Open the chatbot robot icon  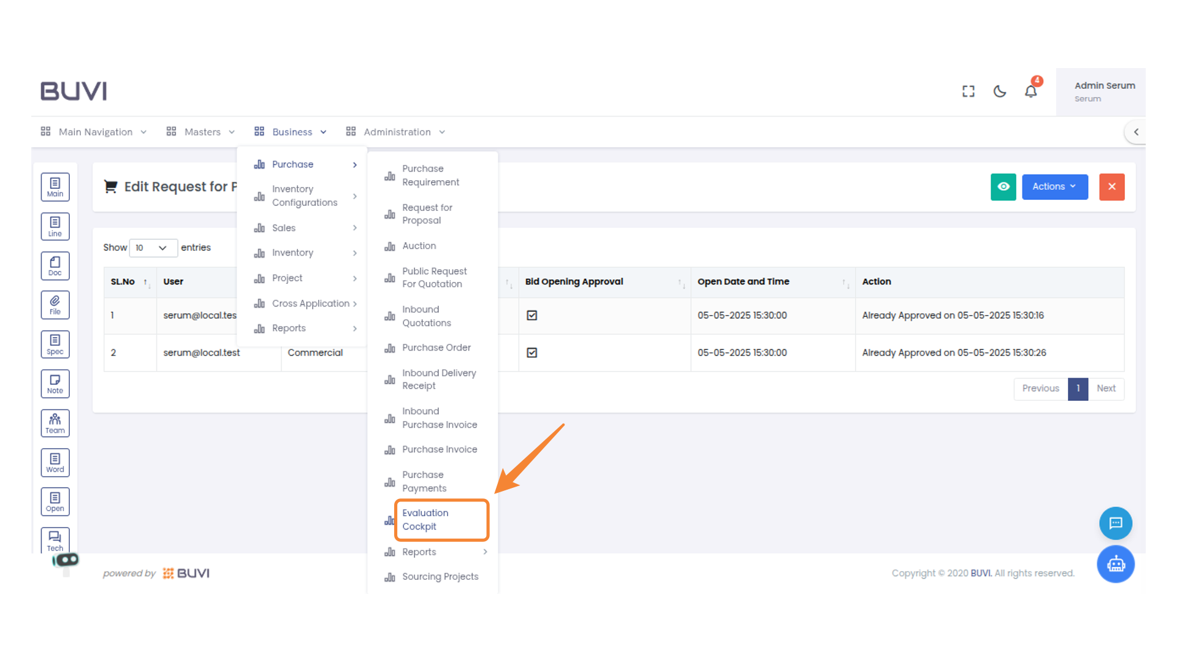pyautogui.click(x=1116, y=564)
